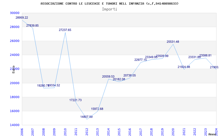The width and height of the screenshot is (219, 137).
Task: Click the 23588.81 data label
Action: click(205, 55)
